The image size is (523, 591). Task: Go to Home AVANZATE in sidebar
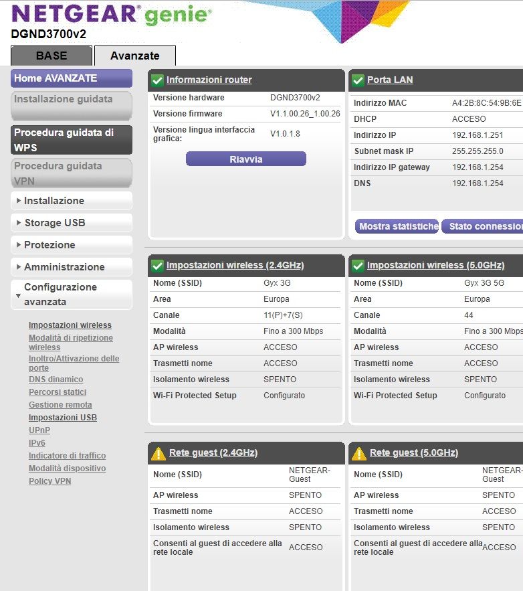(x=71, y=78)
